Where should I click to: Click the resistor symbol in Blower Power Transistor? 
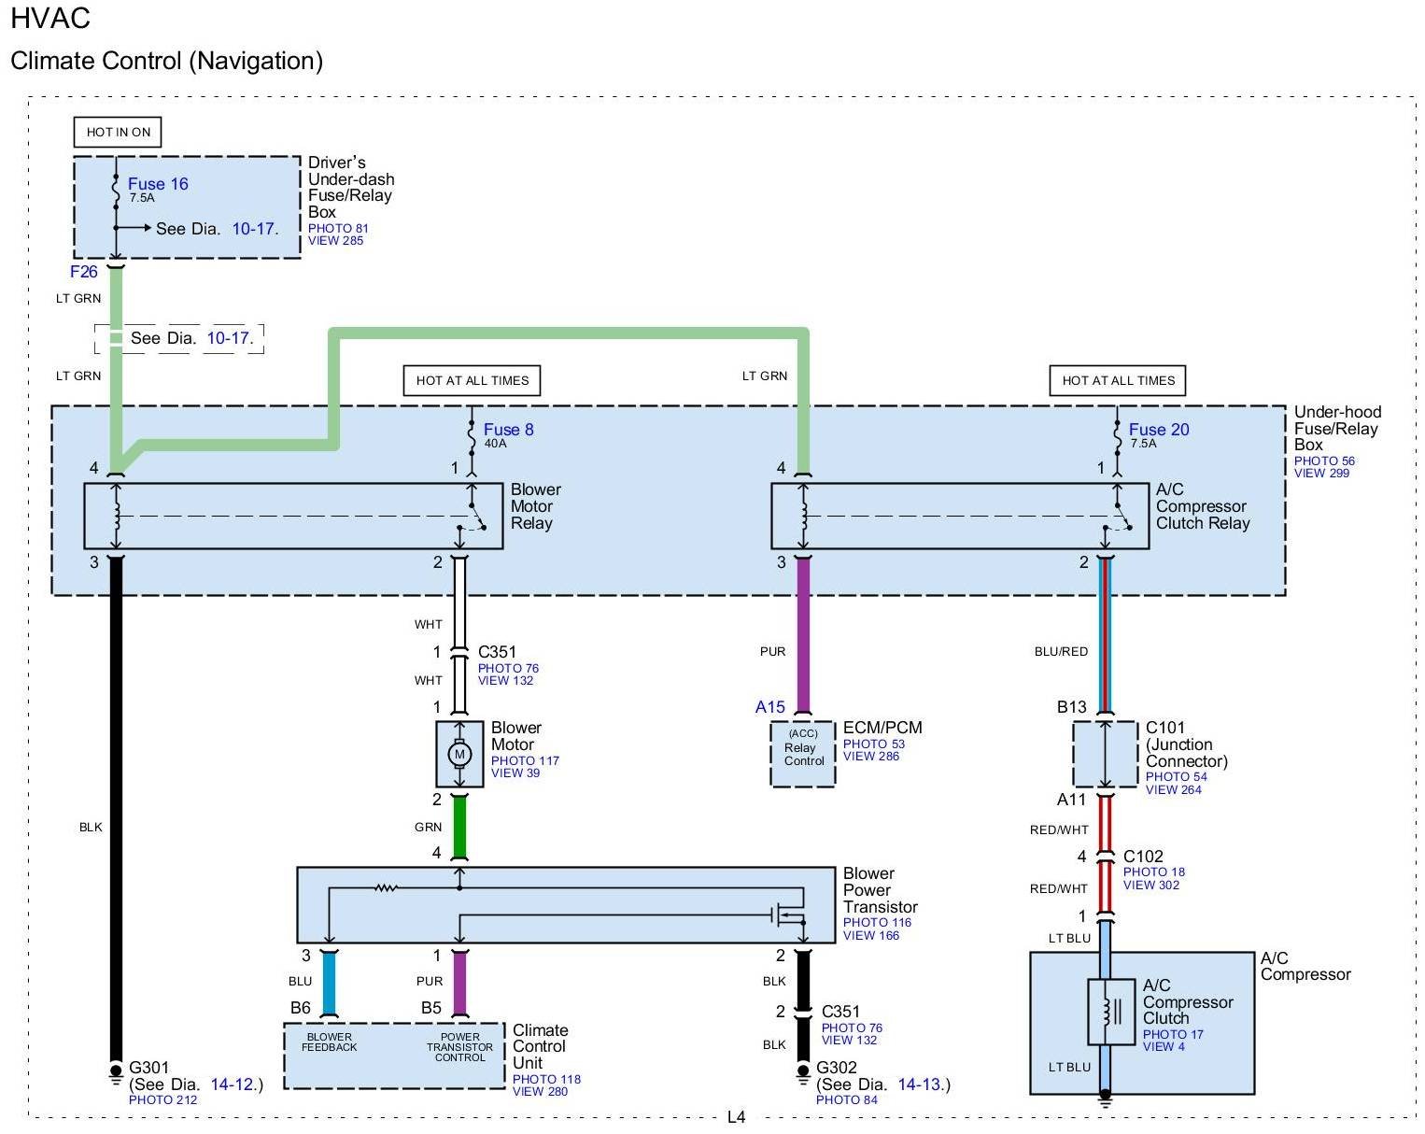point(385,887)
